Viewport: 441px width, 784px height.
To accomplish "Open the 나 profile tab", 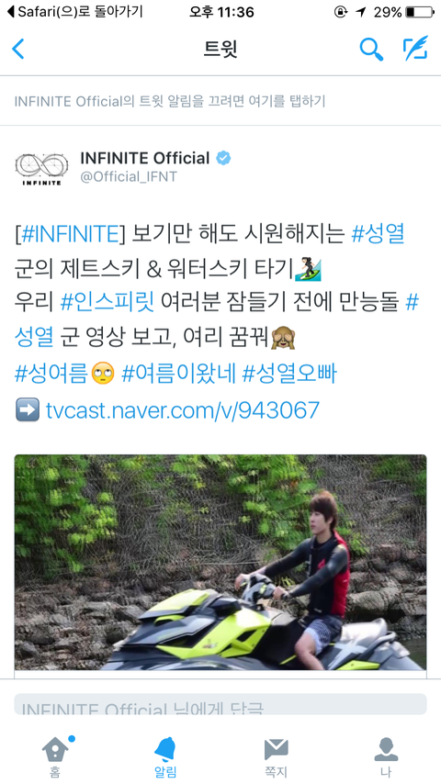I will pyautogui.click(x=386, y=756).
